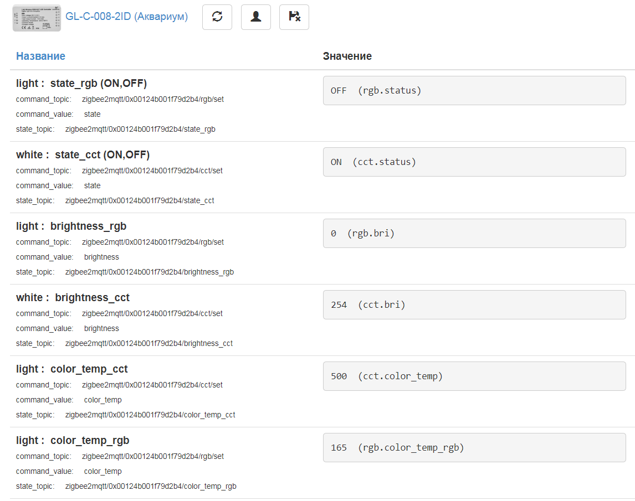Focus the 254 (cct.bri) value field
The width and height of the screenshot is (635, 501).
click(474, 305)
